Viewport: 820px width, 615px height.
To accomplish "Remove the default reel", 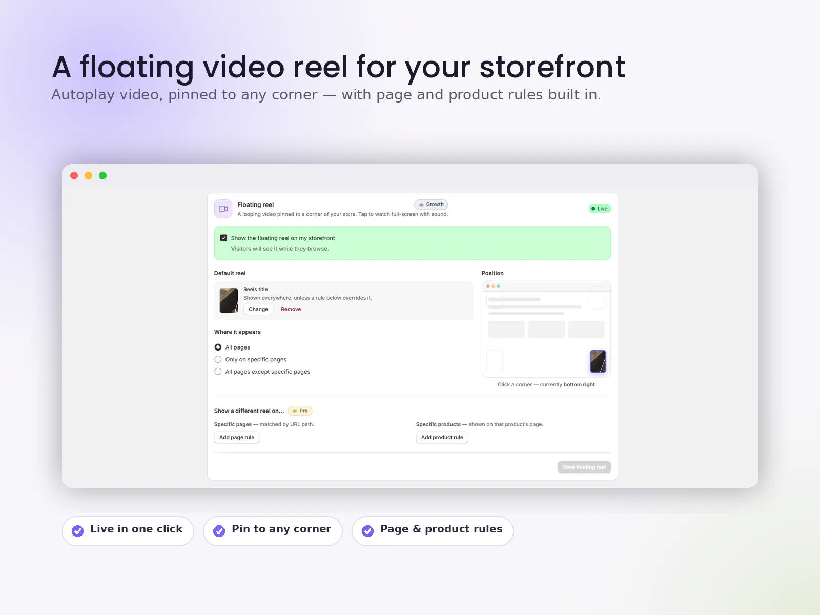I will coord(291,309).
